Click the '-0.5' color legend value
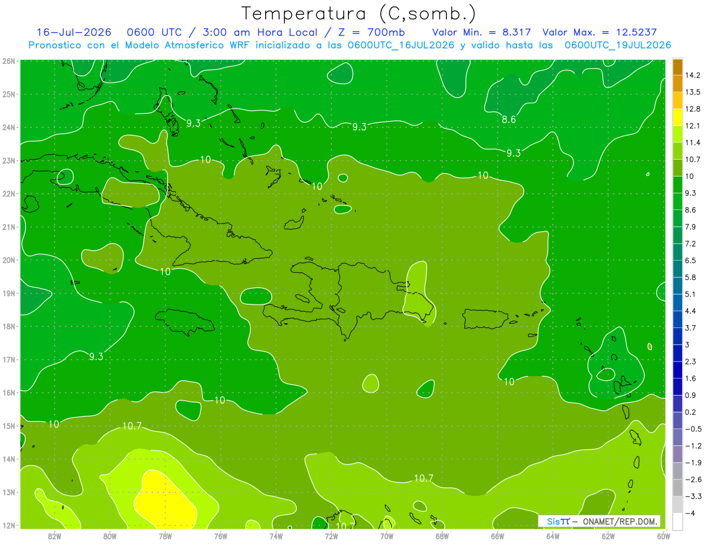 693,429
